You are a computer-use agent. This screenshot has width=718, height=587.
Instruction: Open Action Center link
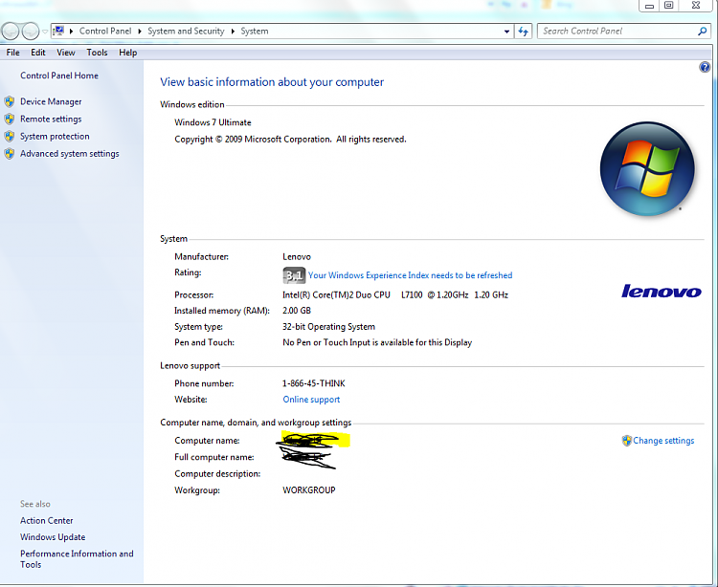[x=46, y=521]
